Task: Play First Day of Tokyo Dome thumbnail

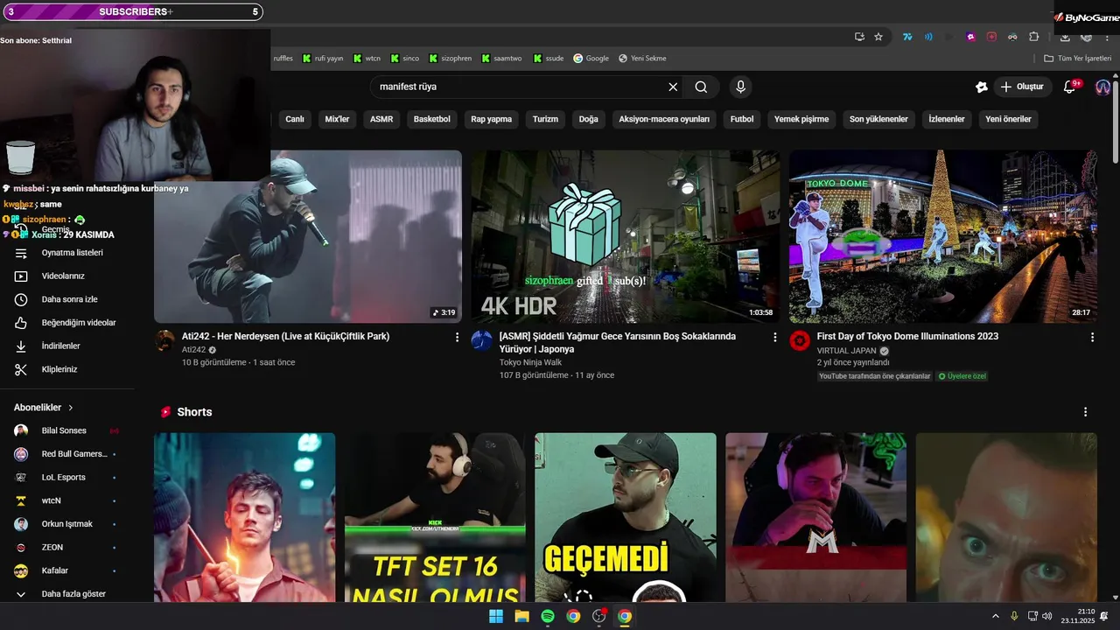Action: [942, 236]
